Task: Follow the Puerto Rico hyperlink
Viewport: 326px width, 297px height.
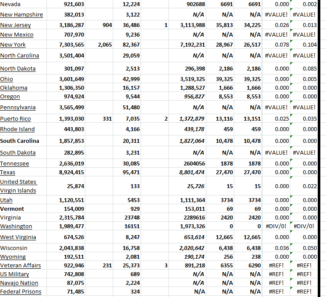Action: (15, 119)
